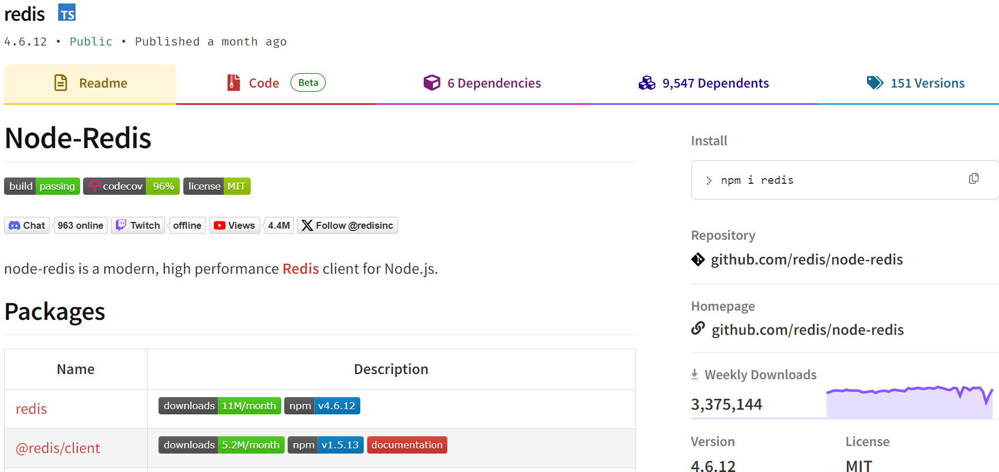This screenshot has width=999, height=472.
Task: Click the chain link icon beside Homepage link
Action: click(698, 328)
